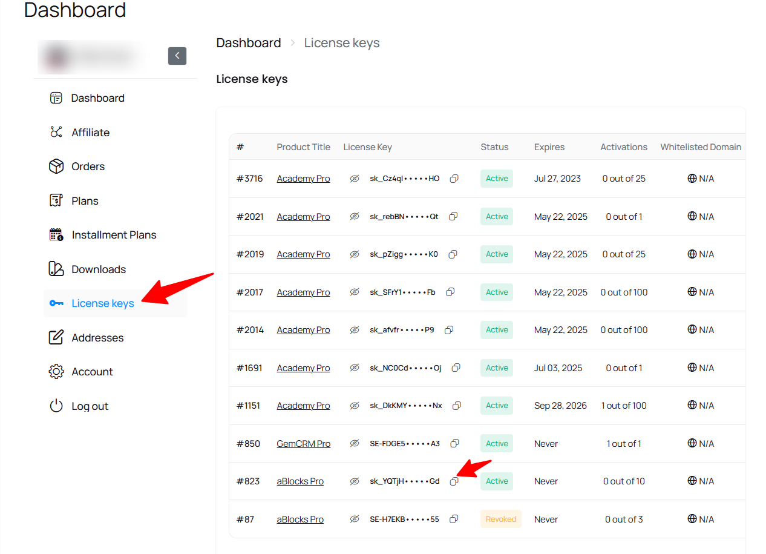
Task: Toggle key visibility for order #2014
Action: (x=355, y=330)
